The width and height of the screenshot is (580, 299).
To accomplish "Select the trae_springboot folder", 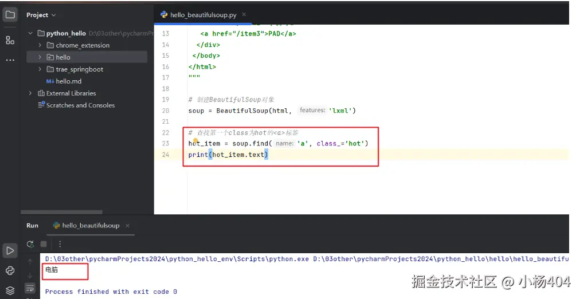I will (79, 69).
